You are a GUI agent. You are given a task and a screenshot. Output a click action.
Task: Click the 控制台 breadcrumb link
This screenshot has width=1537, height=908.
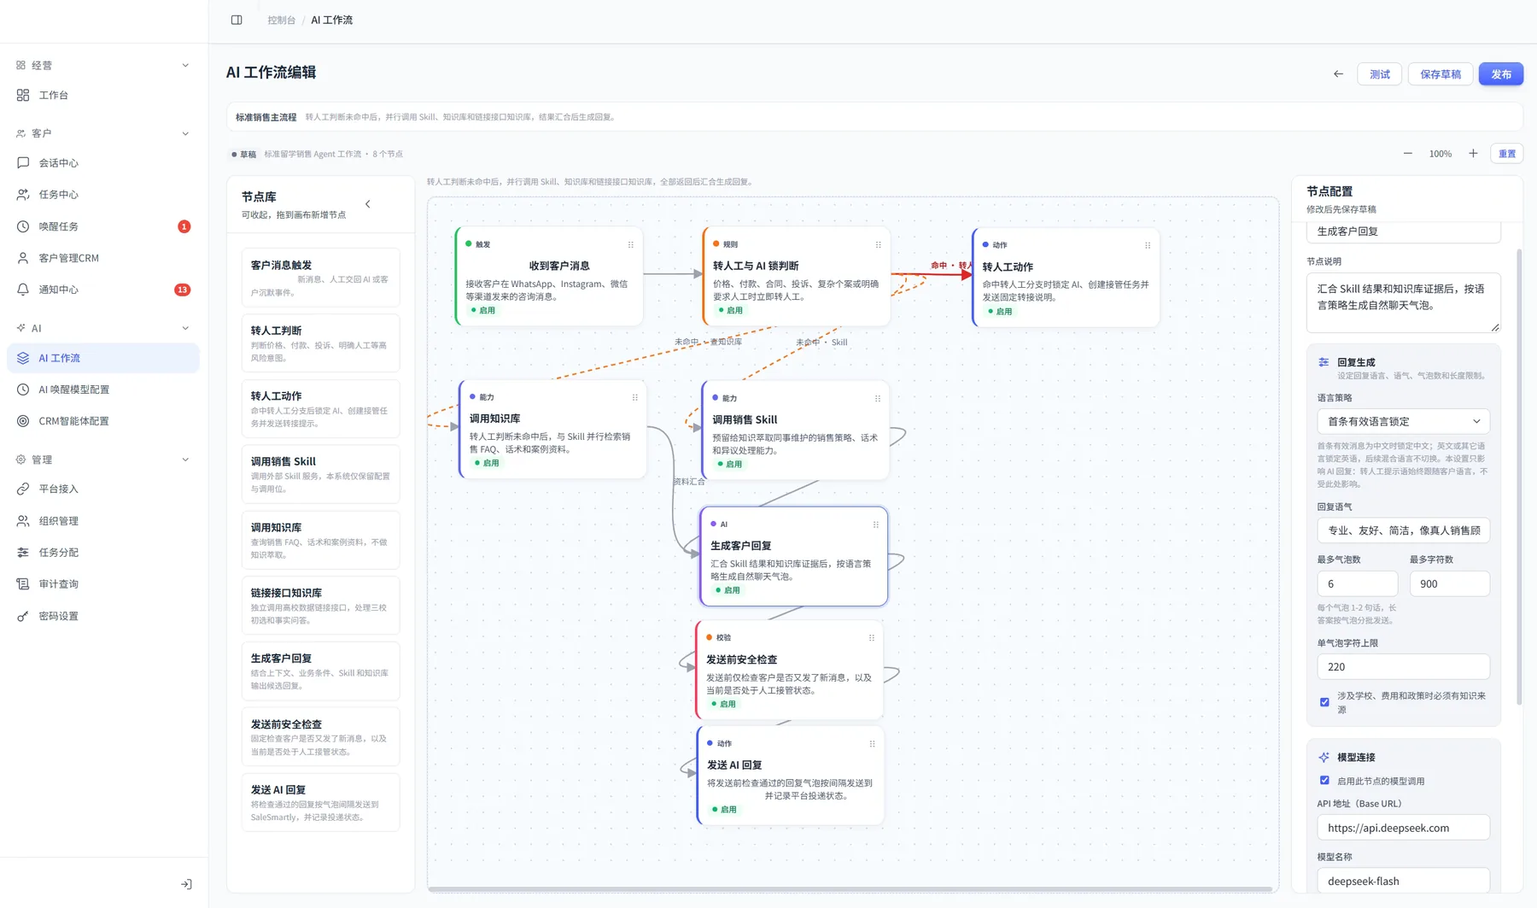click(x=281, y=20)
